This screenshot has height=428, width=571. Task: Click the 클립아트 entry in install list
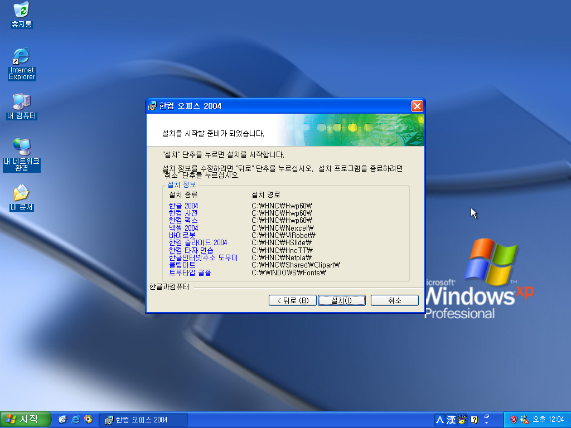182,265
